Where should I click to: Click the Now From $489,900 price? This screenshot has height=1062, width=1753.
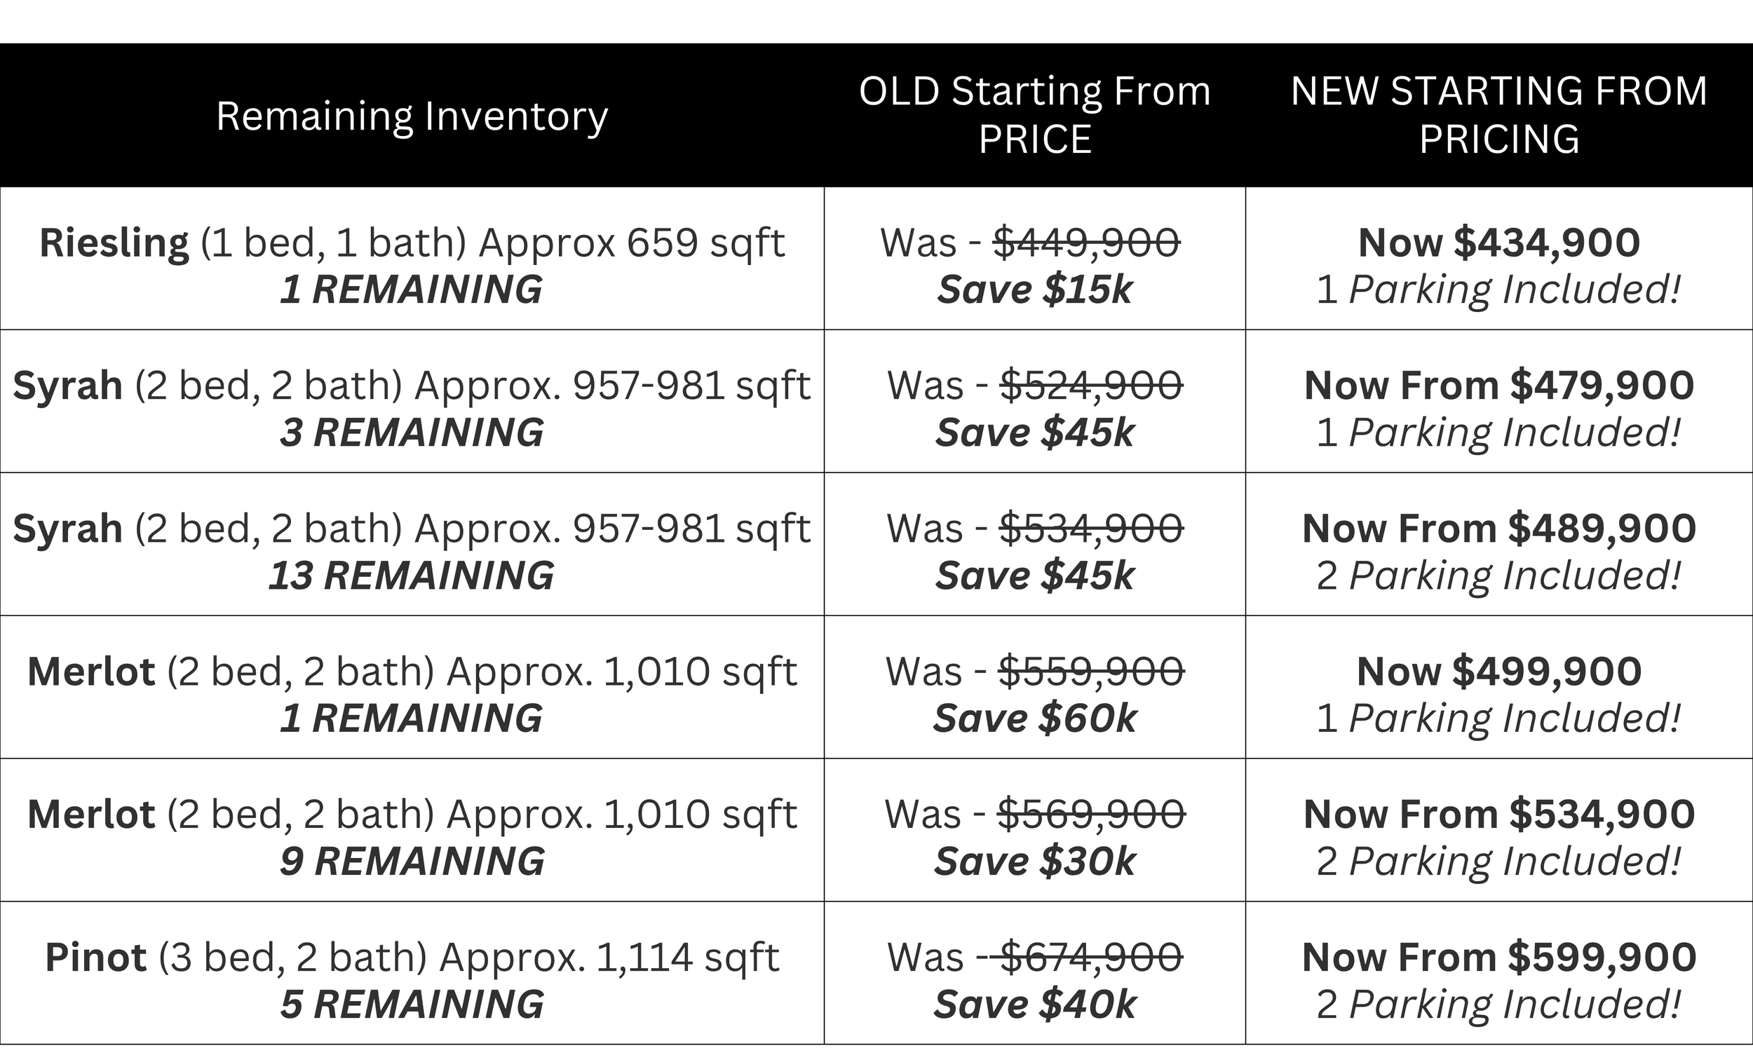click(1499, 529)
